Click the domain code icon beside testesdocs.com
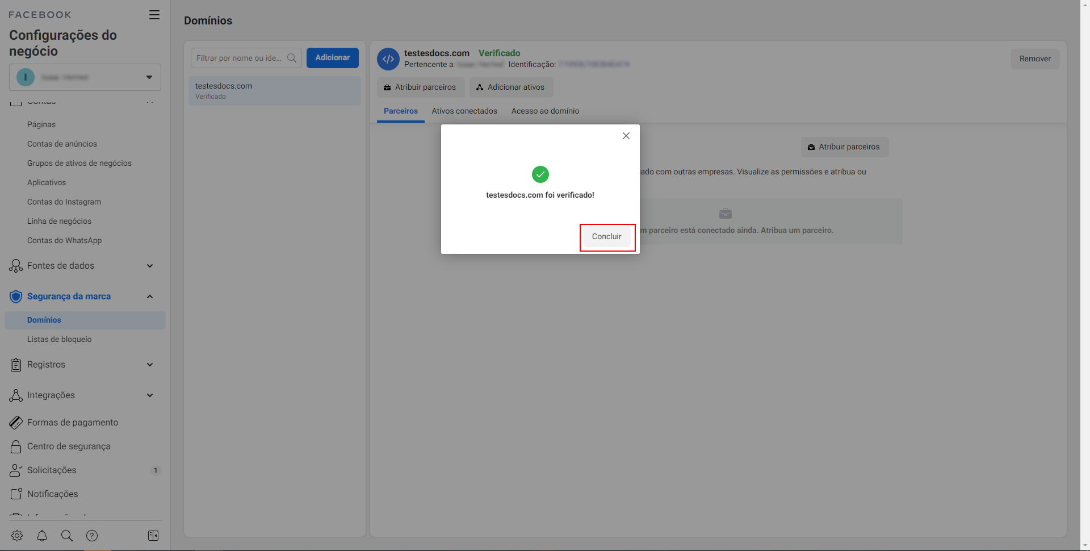This screenshot has width=1090, height=551. 388,59
